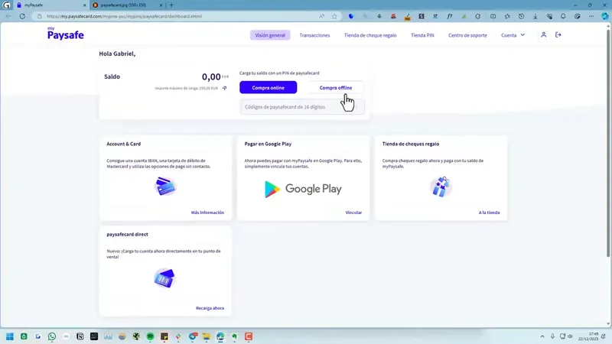Open the read aloud icon in the address bar

(321, 16)
